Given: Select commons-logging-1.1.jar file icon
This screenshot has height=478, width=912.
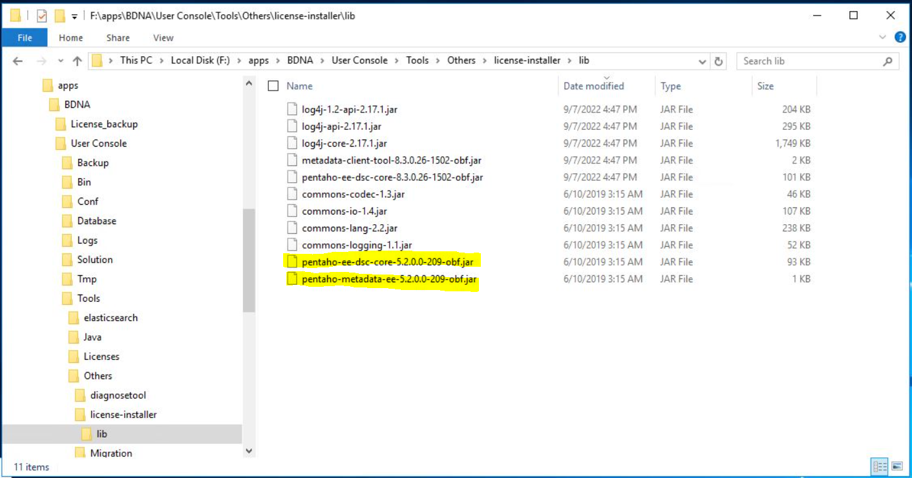Looking at the screenshot, I should pyautogui.click(x=292, y=245).
